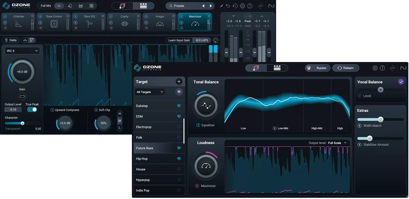Open the All Targets dropdown
Viewport: 409px width, 199px height.
[x=150, y=92]
